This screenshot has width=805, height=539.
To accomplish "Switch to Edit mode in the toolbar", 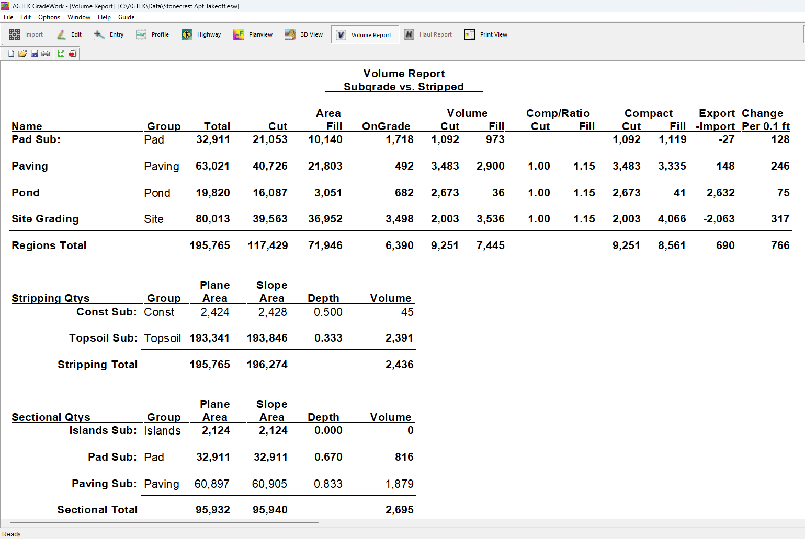I will (x=70, y=34).
